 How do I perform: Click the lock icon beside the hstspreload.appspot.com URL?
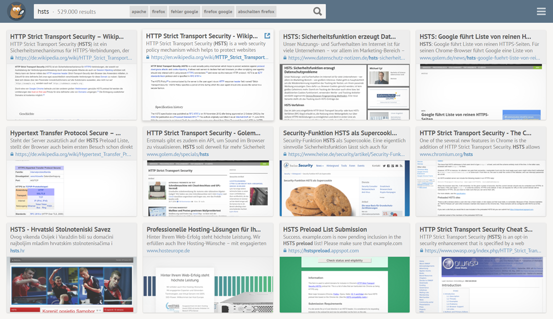pyautogui.click(x=285, y=250)
